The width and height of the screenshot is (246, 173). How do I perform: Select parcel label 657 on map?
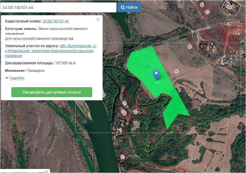click(230, 7)
